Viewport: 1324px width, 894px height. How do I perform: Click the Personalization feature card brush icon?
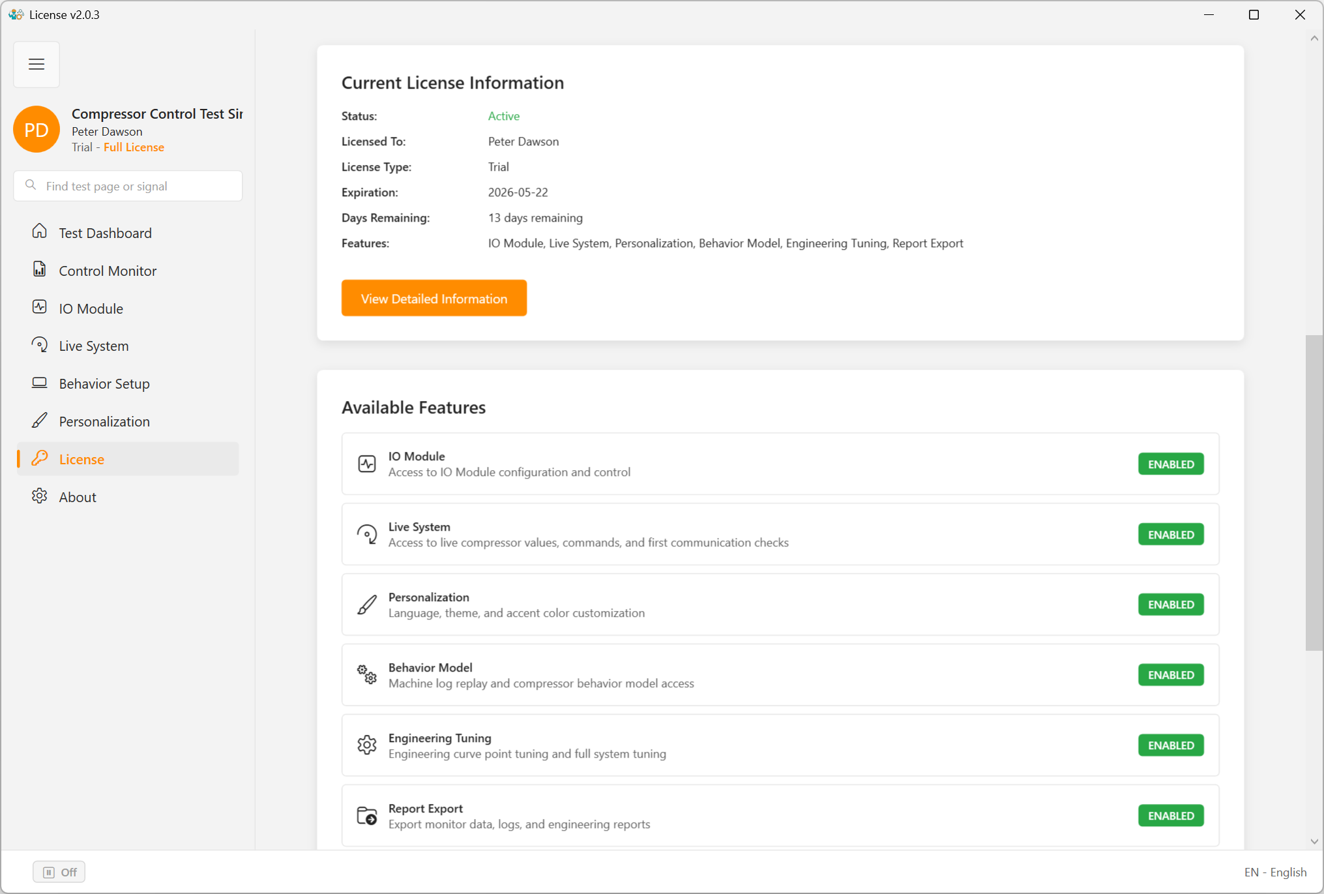pos(367,604)
